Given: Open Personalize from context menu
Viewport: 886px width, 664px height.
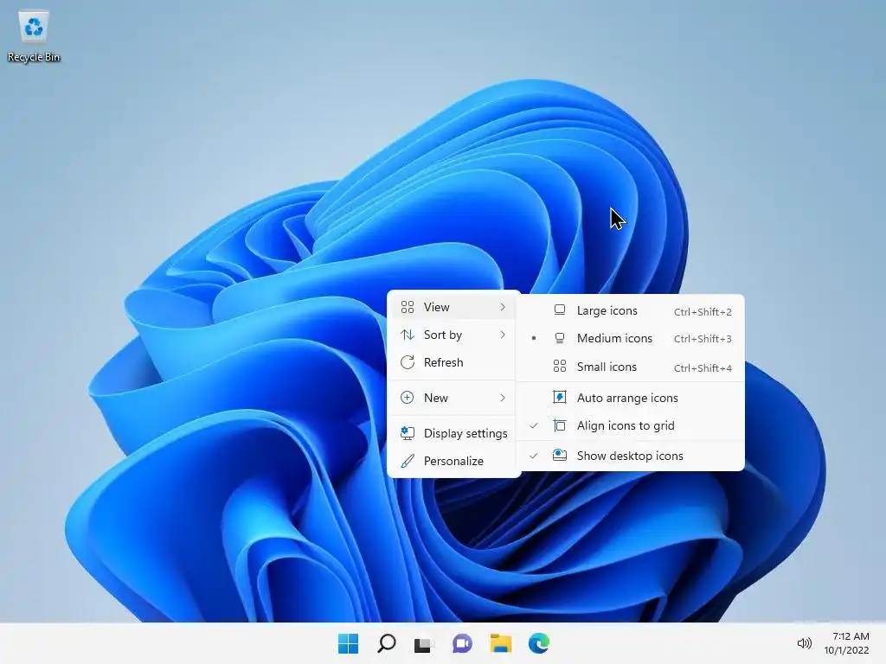Looking at the screenshot, I should click(x=453, y=462).
